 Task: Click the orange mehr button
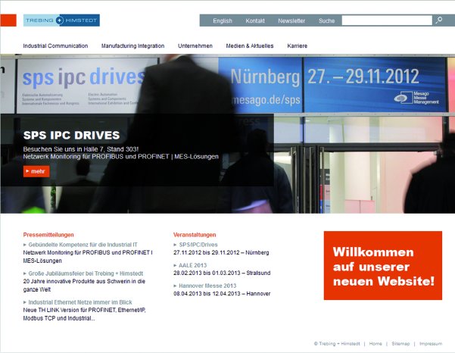[36, 171]
